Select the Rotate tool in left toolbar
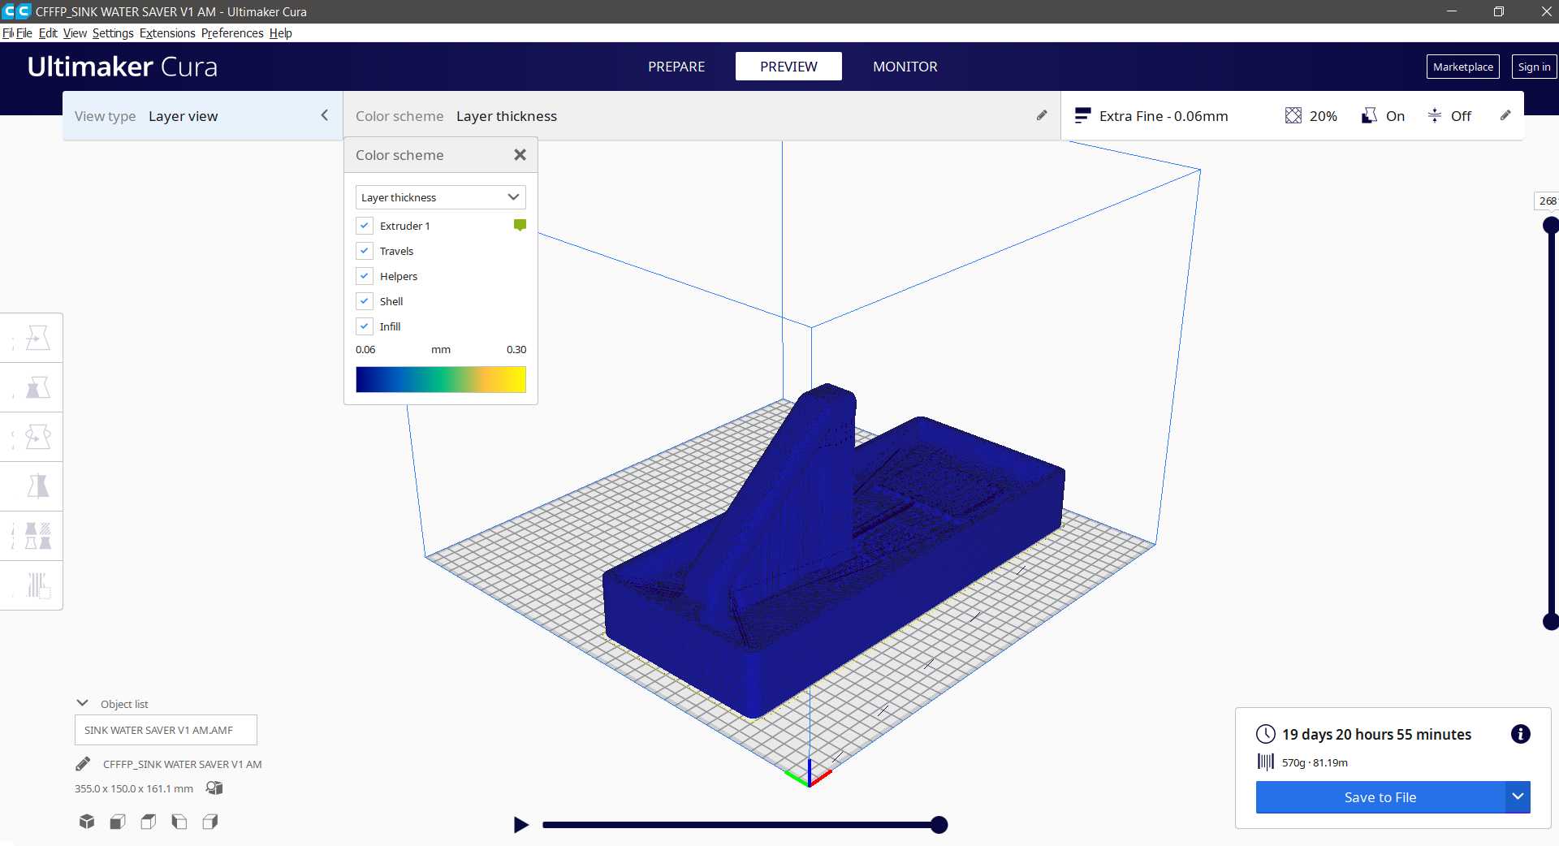 (x=37, y=437)
